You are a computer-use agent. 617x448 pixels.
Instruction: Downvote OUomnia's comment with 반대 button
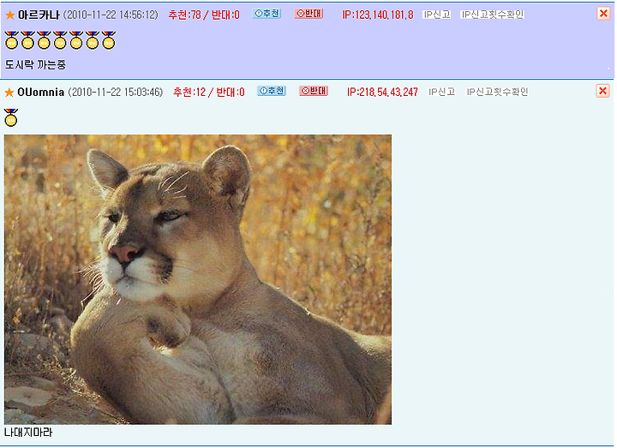[x=314, y=91]
